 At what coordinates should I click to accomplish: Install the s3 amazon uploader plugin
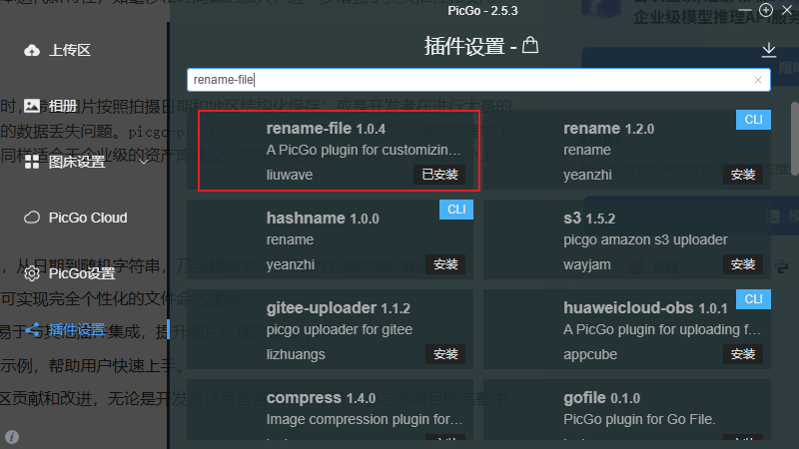click(x=742, y=264)
